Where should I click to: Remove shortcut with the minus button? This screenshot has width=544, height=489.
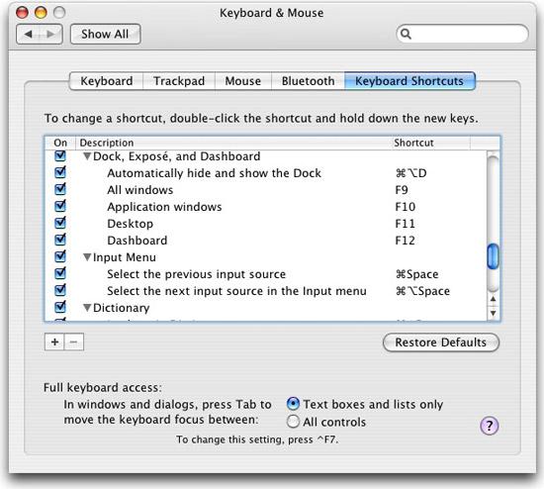[73, 342]
